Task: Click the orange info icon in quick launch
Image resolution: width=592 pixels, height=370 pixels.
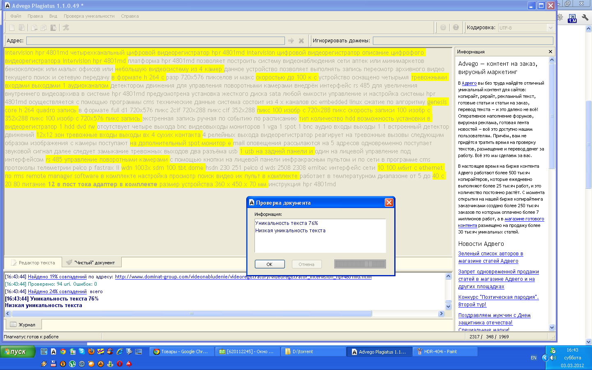Action: pos(63,364)
